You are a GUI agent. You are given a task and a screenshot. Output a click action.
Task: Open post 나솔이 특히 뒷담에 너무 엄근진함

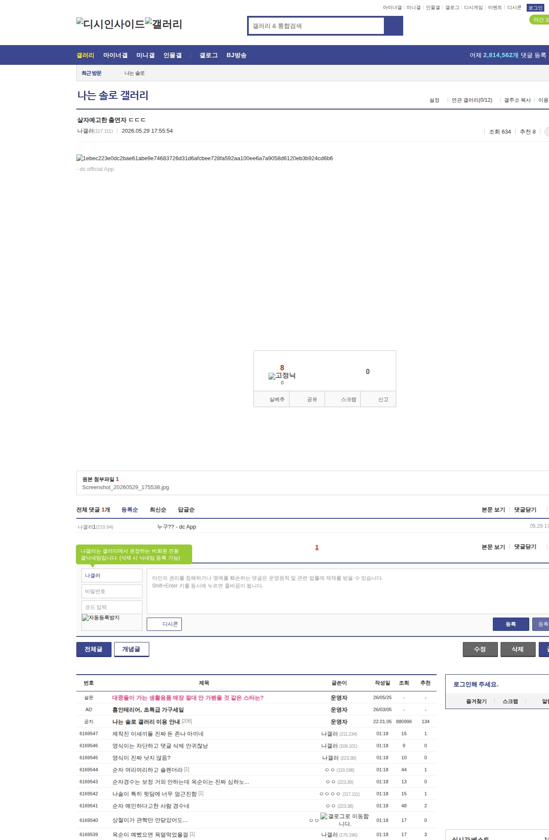[154, 794]
